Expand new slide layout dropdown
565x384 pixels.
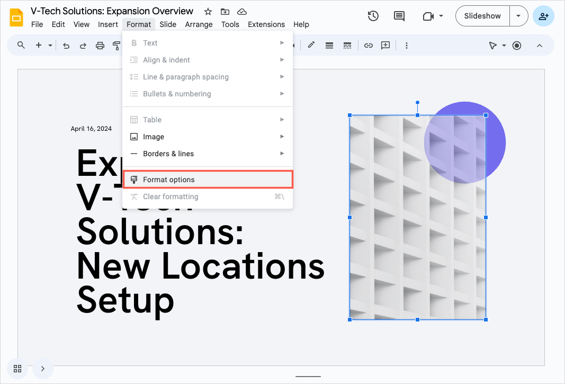[50, 46]
